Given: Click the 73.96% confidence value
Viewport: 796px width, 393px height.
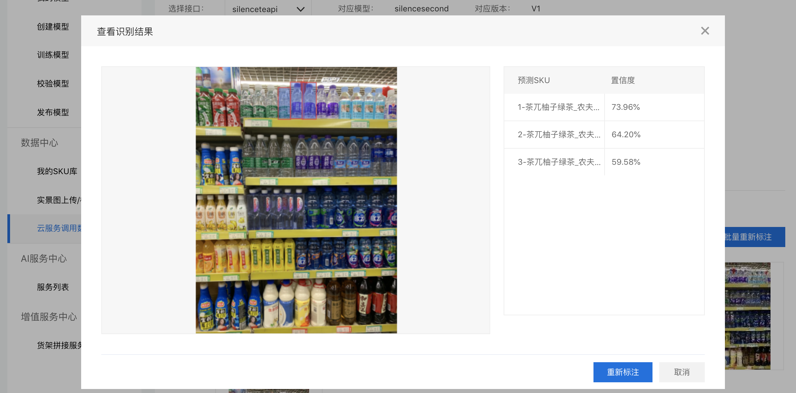Looking at the screenshot, I should tap(626, 107).
